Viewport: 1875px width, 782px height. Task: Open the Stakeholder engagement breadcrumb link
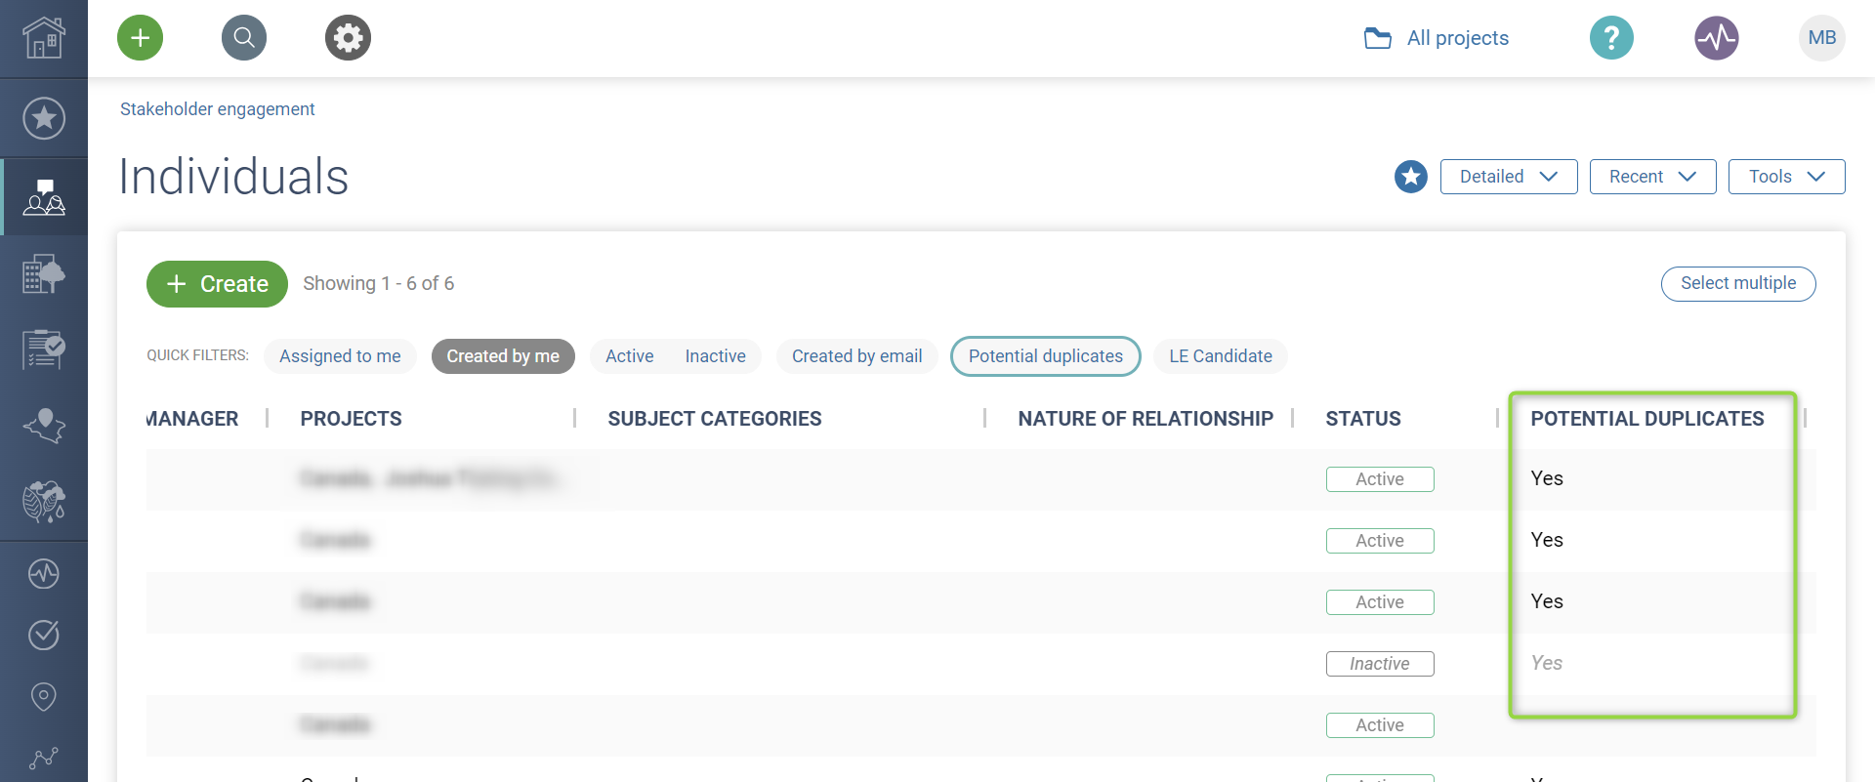click(217, 109)
